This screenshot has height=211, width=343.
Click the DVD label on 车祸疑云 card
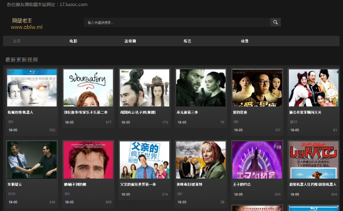pyautogui.click(x=12, y=194)
